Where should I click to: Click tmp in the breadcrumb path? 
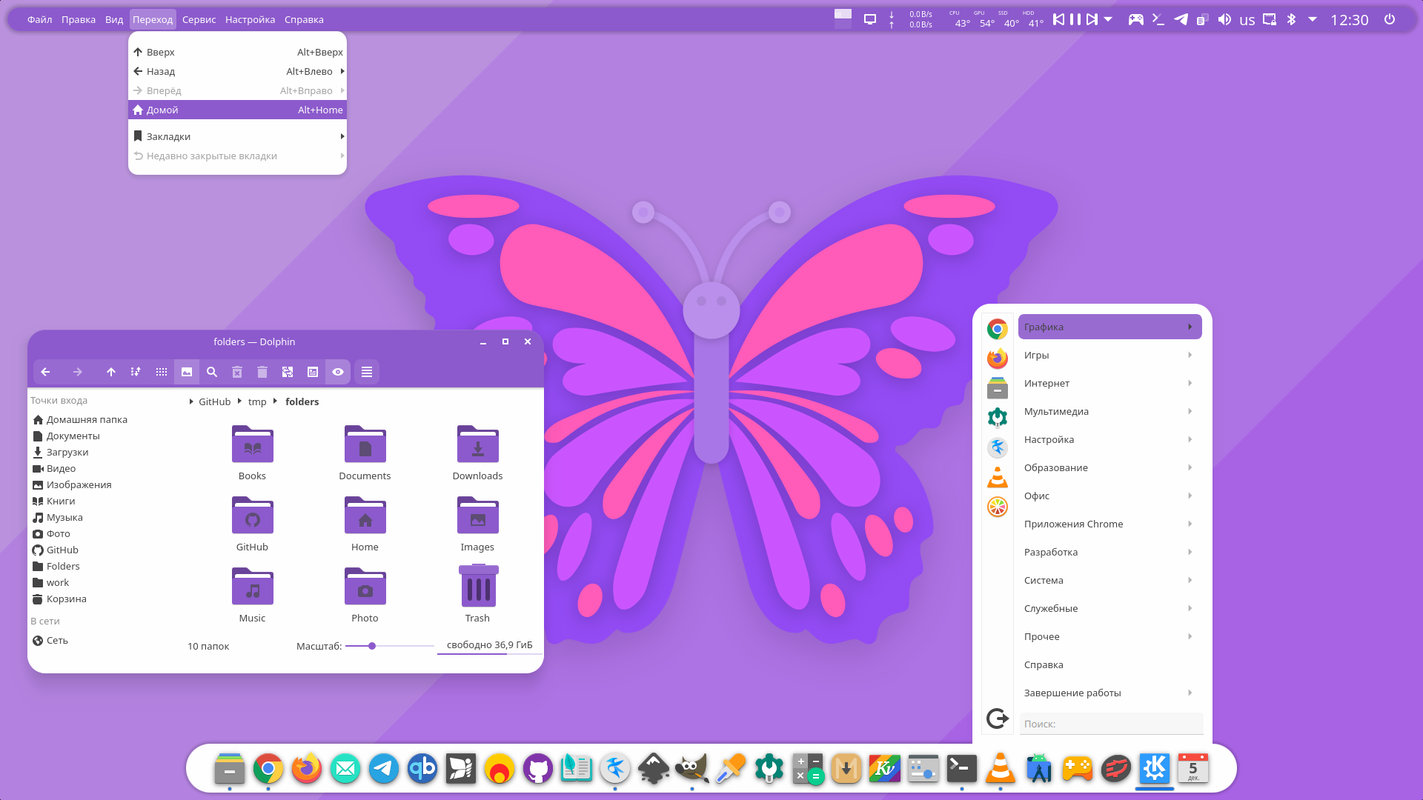pos(257,401)
